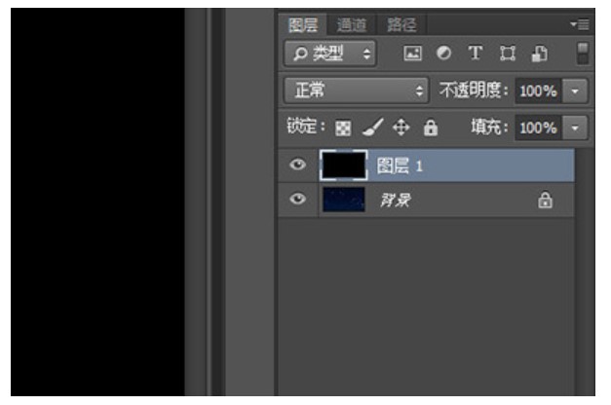The height and width of the screenshot is (405, 611).
Task: Filter layers by shape layers icon
Action: click(508, 54)
